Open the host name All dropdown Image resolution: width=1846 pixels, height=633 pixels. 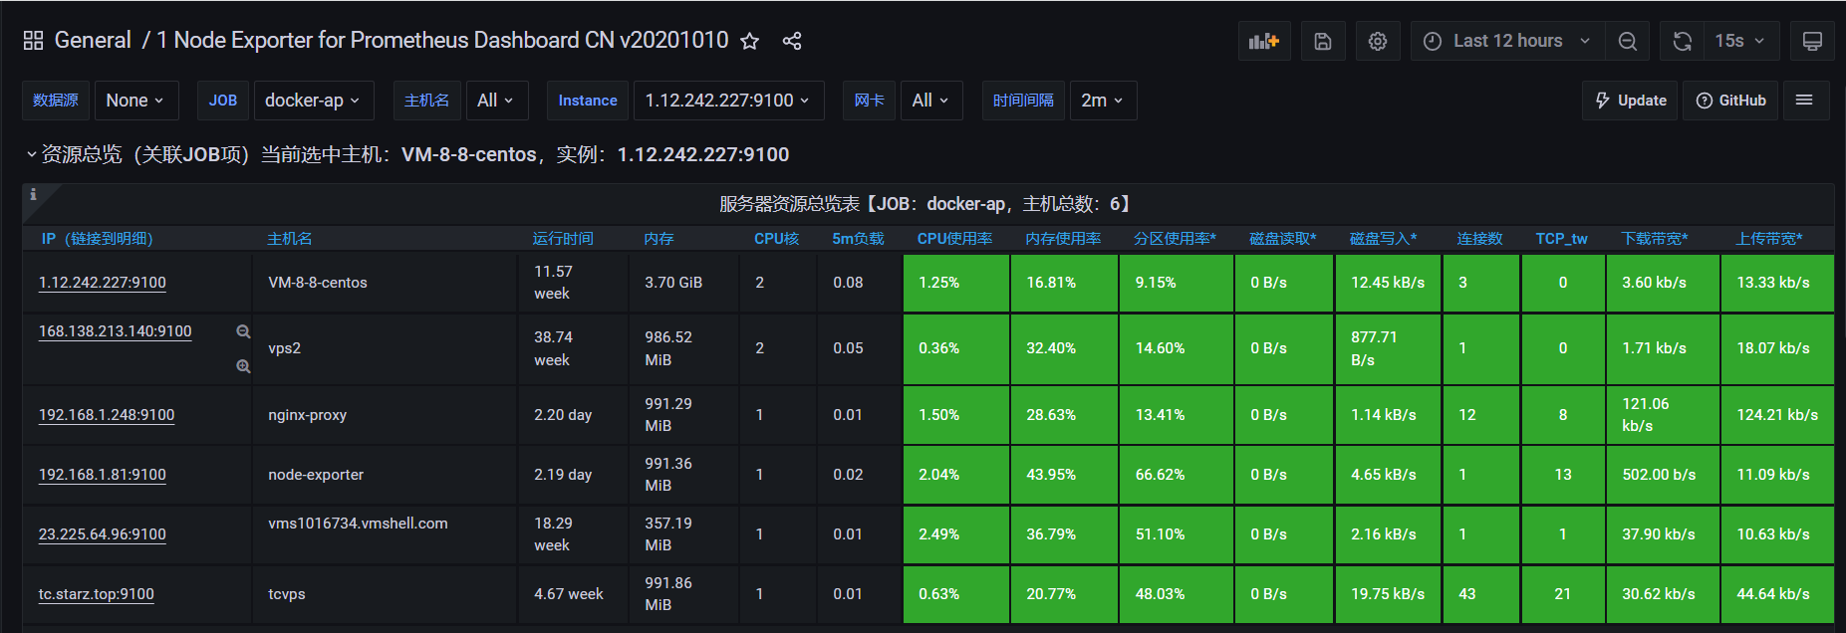click(495, 101)
